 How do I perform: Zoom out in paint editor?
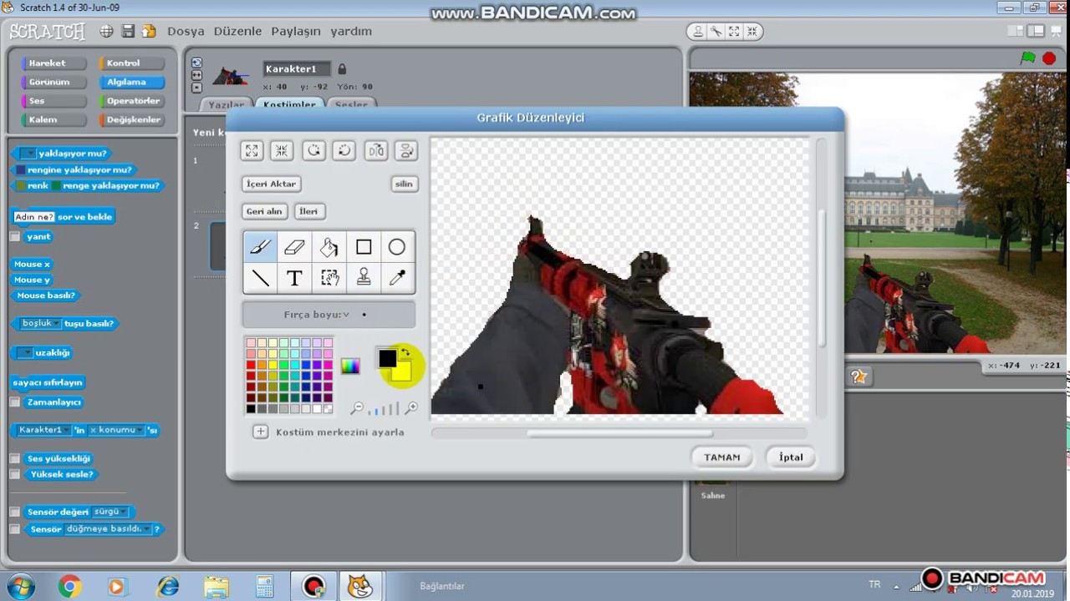point(357,408)
